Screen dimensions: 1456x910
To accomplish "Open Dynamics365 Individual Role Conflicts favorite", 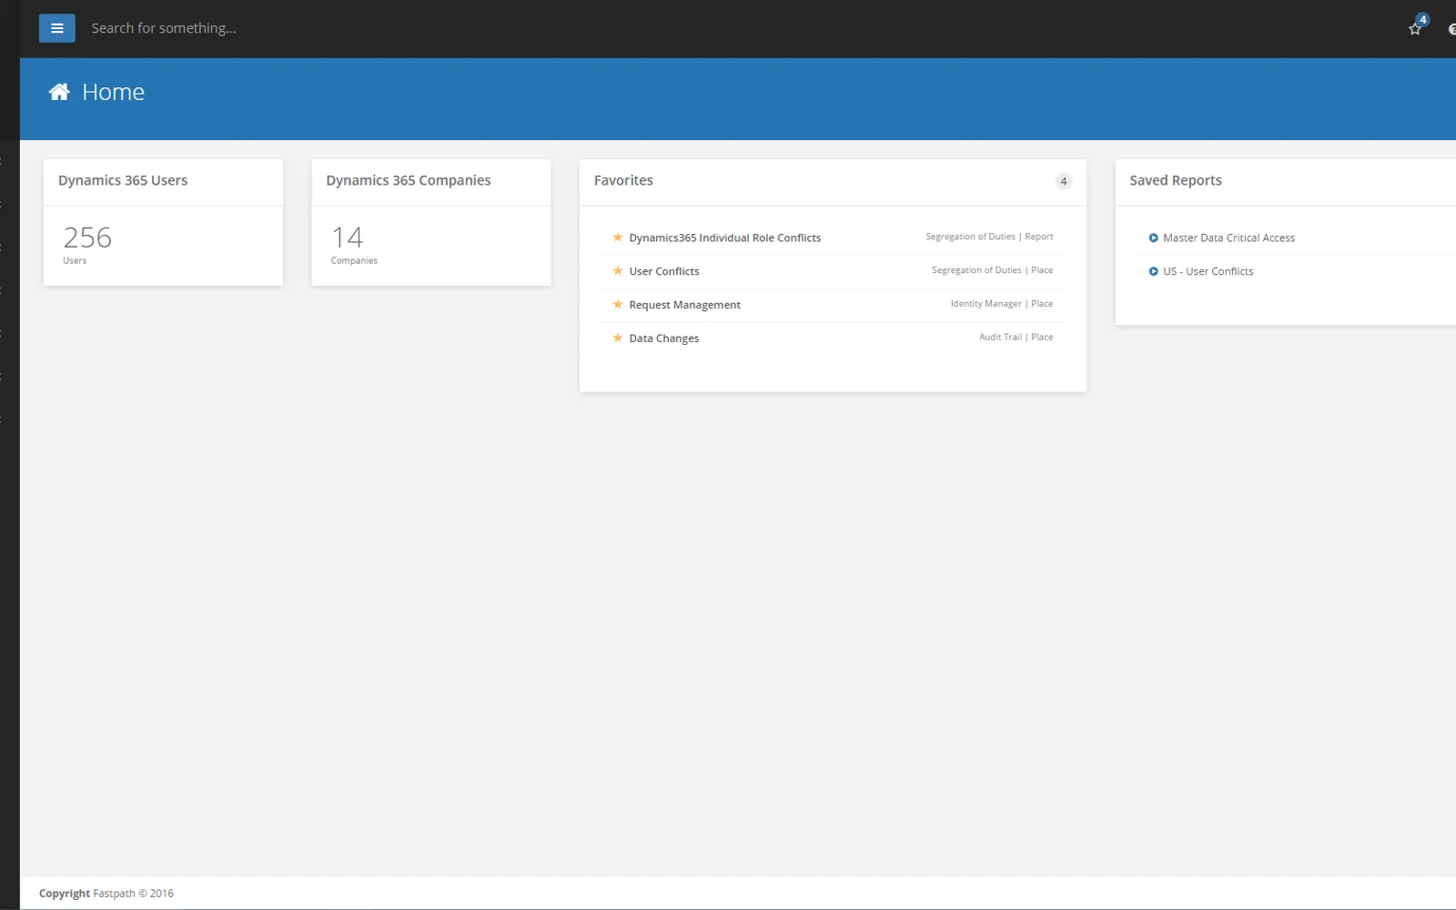I will [724, 238].
